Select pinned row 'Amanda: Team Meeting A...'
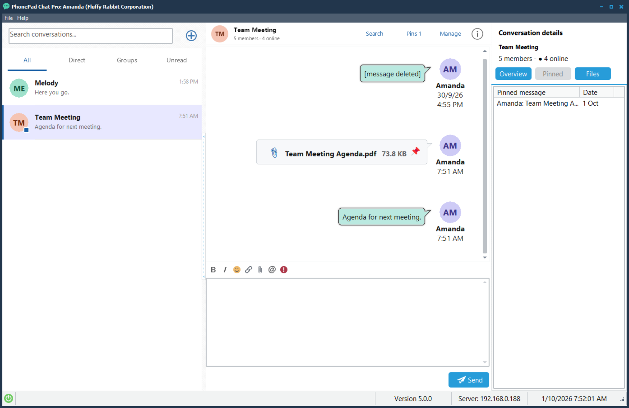This screenshot has width=629, height=408. pos(559,103)
